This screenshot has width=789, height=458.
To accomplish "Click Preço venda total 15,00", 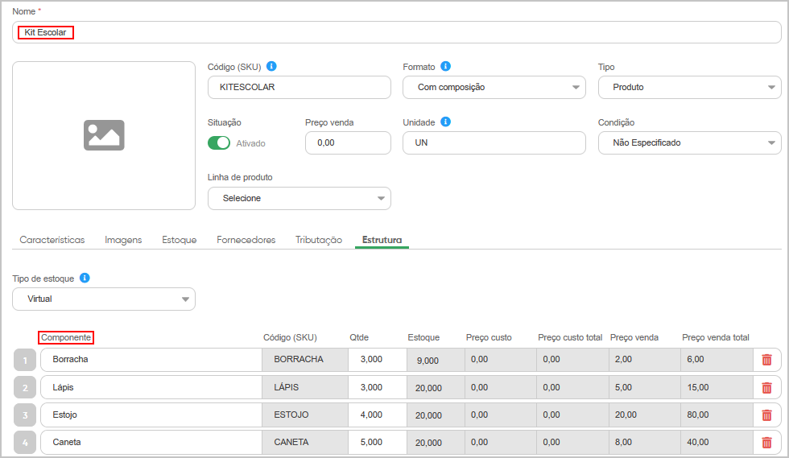I will click(717, 387).
